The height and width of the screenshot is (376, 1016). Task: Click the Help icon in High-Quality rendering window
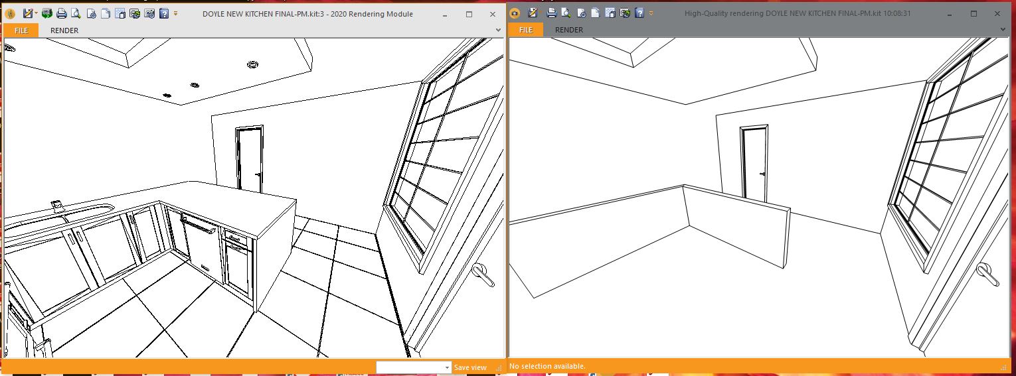639,13
